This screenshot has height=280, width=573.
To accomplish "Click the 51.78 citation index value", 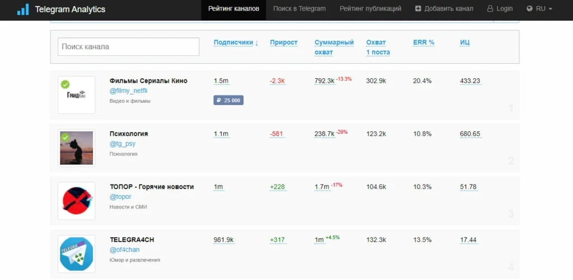I will coord(468,187).
